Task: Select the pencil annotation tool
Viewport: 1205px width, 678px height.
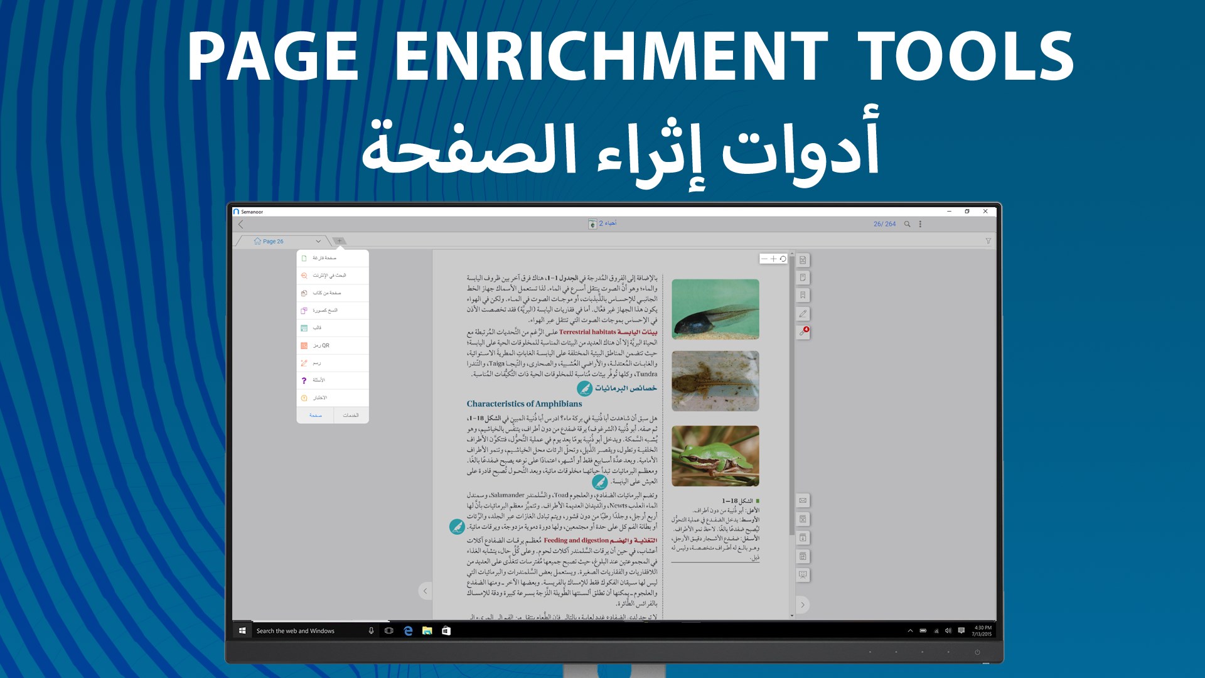Action: click(x=803, y=313)
